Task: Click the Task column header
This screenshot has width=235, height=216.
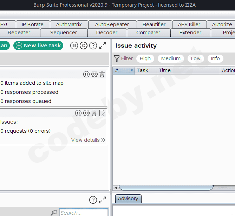Action: click(x=146, y=70)
